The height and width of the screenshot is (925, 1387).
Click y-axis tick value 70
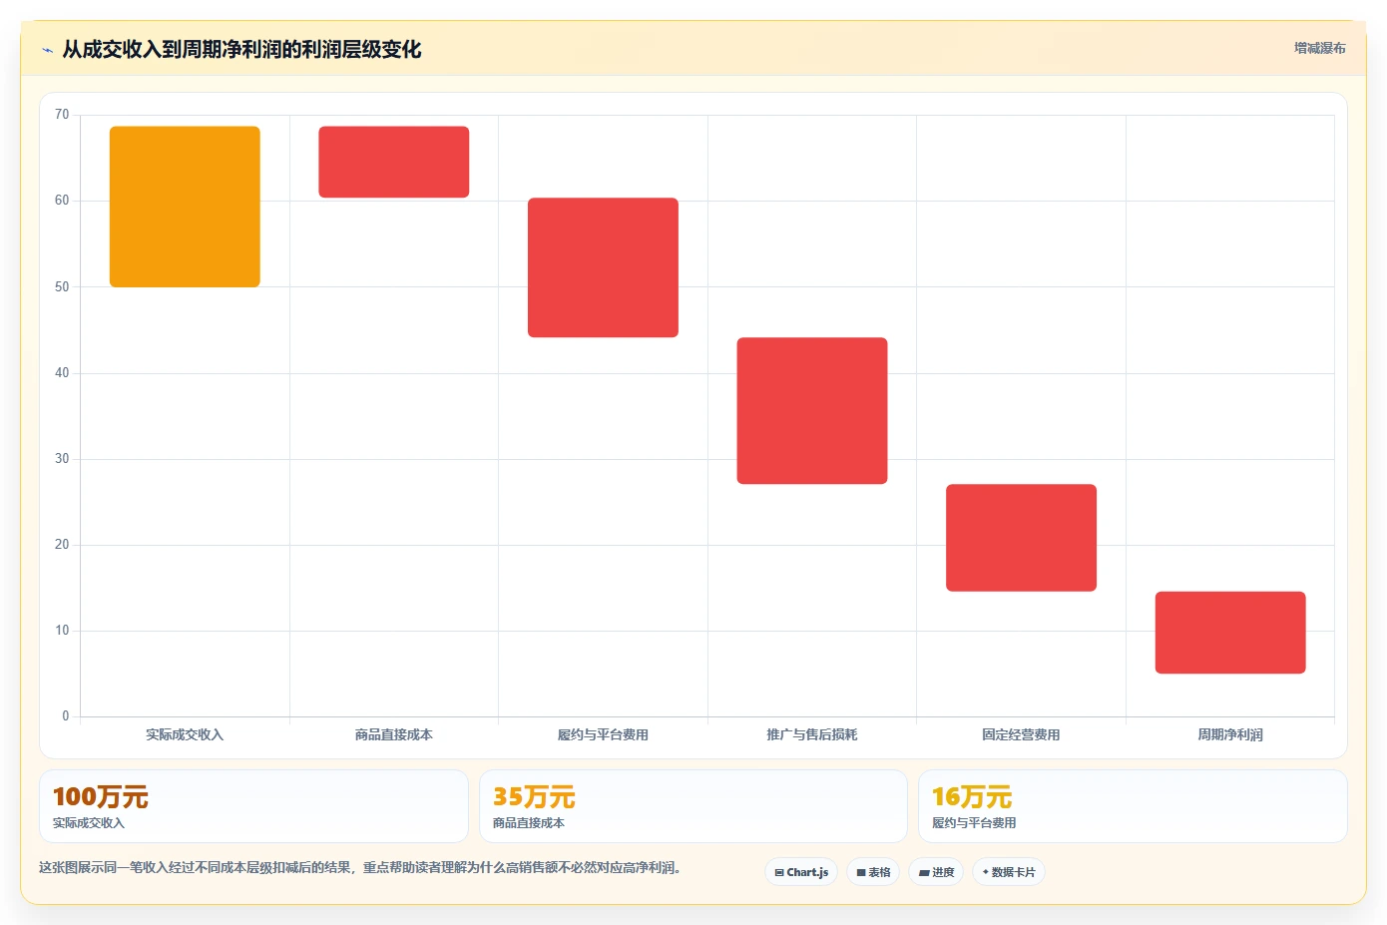pos(62,115)
